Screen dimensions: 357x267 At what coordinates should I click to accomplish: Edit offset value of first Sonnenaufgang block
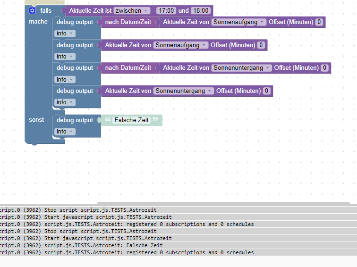click(x=319, y=22)
